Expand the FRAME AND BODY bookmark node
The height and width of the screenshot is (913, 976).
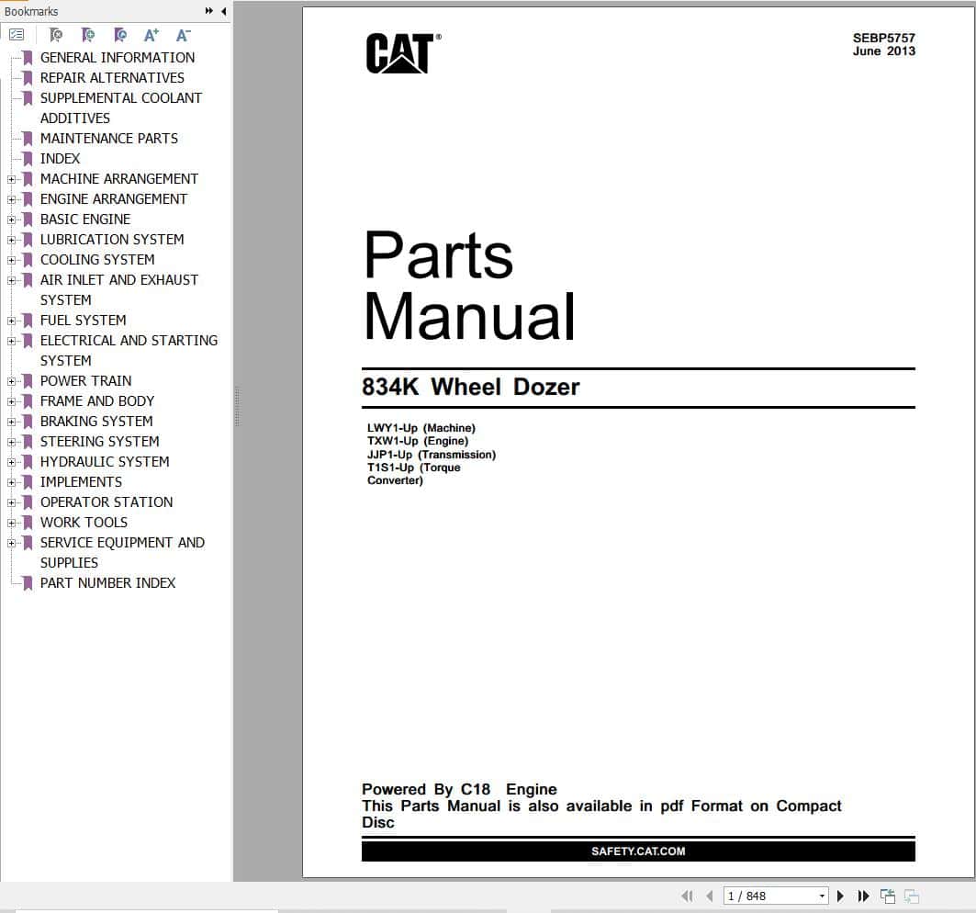click(x=11, y=401)
